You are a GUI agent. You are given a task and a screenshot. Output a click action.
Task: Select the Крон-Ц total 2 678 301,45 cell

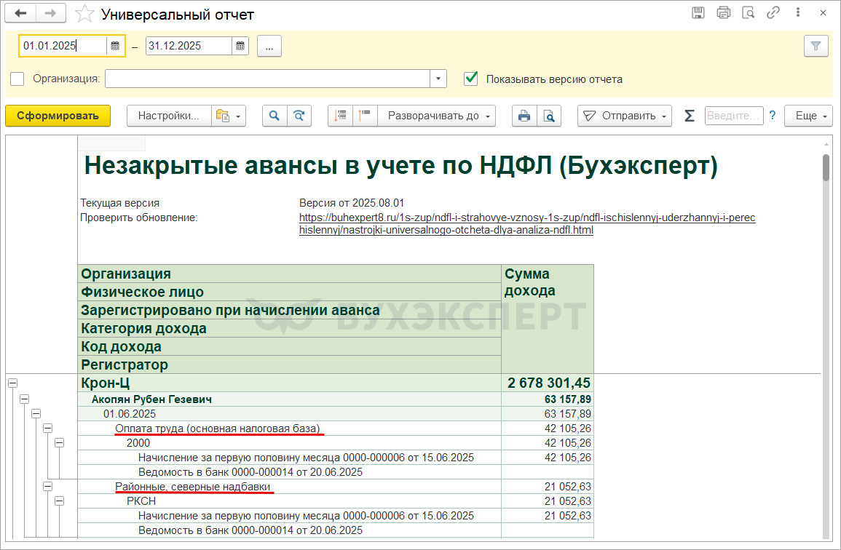[548, 383]
